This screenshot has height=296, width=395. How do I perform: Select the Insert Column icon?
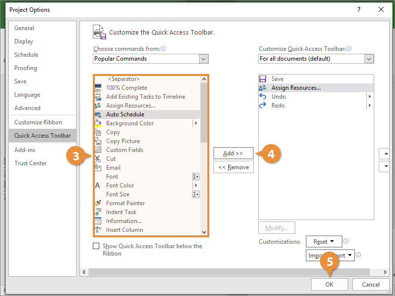pyautogui.click(x=97, y=230)
